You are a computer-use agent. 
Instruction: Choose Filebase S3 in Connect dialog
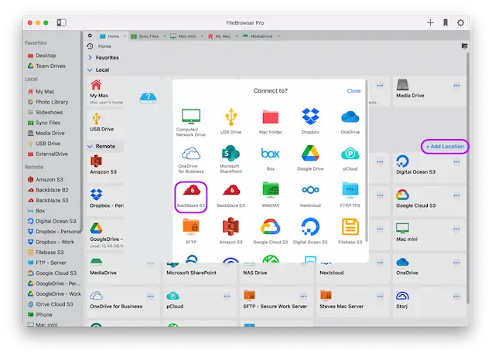coord(350,232)
